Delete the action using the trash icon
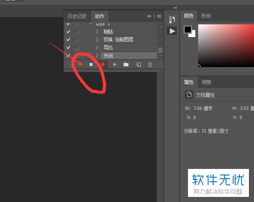The width and height of the screenshot is (254, 202). click(150, 65)
